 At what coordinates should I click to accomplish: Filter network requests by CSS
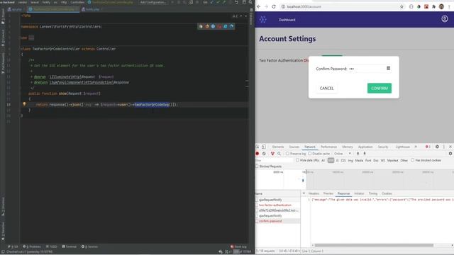coord(343,160)
